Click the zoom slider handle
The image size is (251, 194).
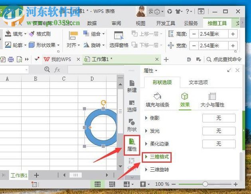pos(205,184)
